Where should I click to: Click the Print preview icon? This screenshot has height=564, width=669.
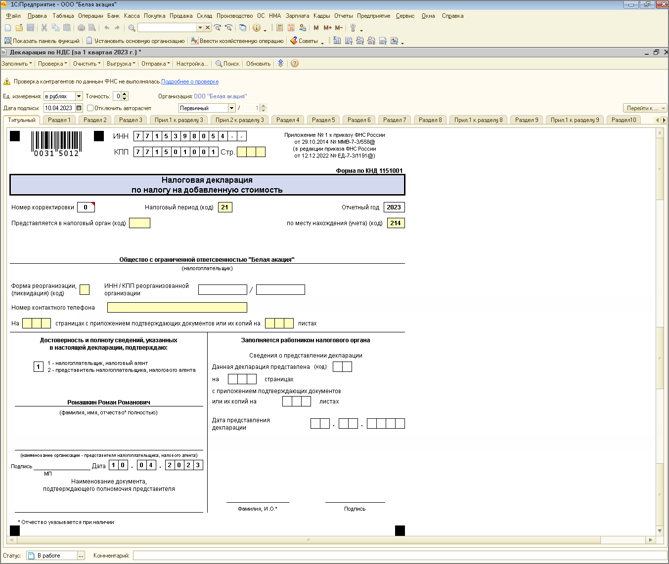92,28
